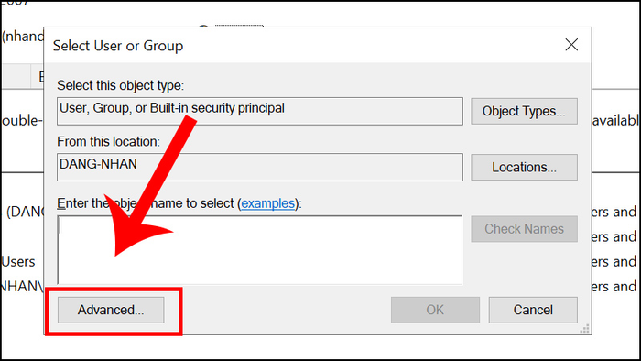Open the examples hyperlink
This screenshot has width=641, height=361.
point(267,203)
